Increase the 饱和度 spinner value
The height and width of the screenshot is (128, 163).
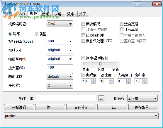pos(145,80)
